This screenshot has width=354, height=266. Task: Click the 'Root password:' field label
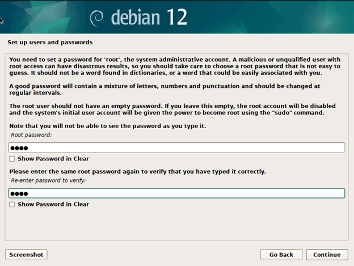pos(31,137)
